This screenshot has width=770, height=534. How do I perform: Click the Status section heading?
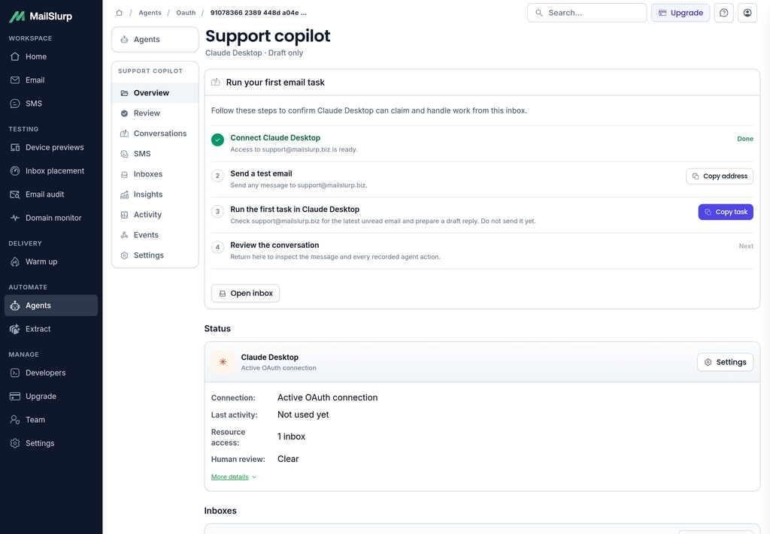(x=217, y=328)
